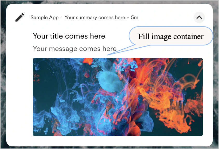
Task: Click the pencil edit icon
Action: coord(19,17)
